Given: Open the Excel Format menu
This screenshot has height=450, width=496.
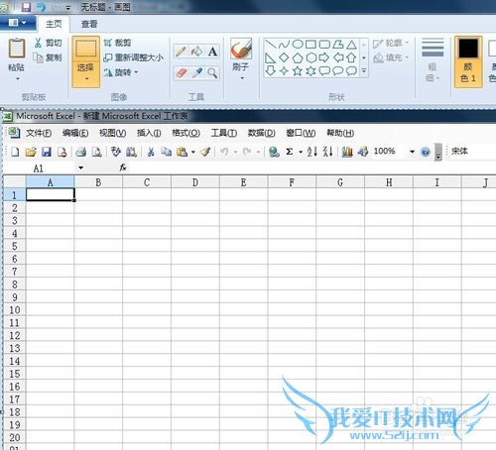Looking at the screenshot, I should pyautogui.click(x=186, y=133).
